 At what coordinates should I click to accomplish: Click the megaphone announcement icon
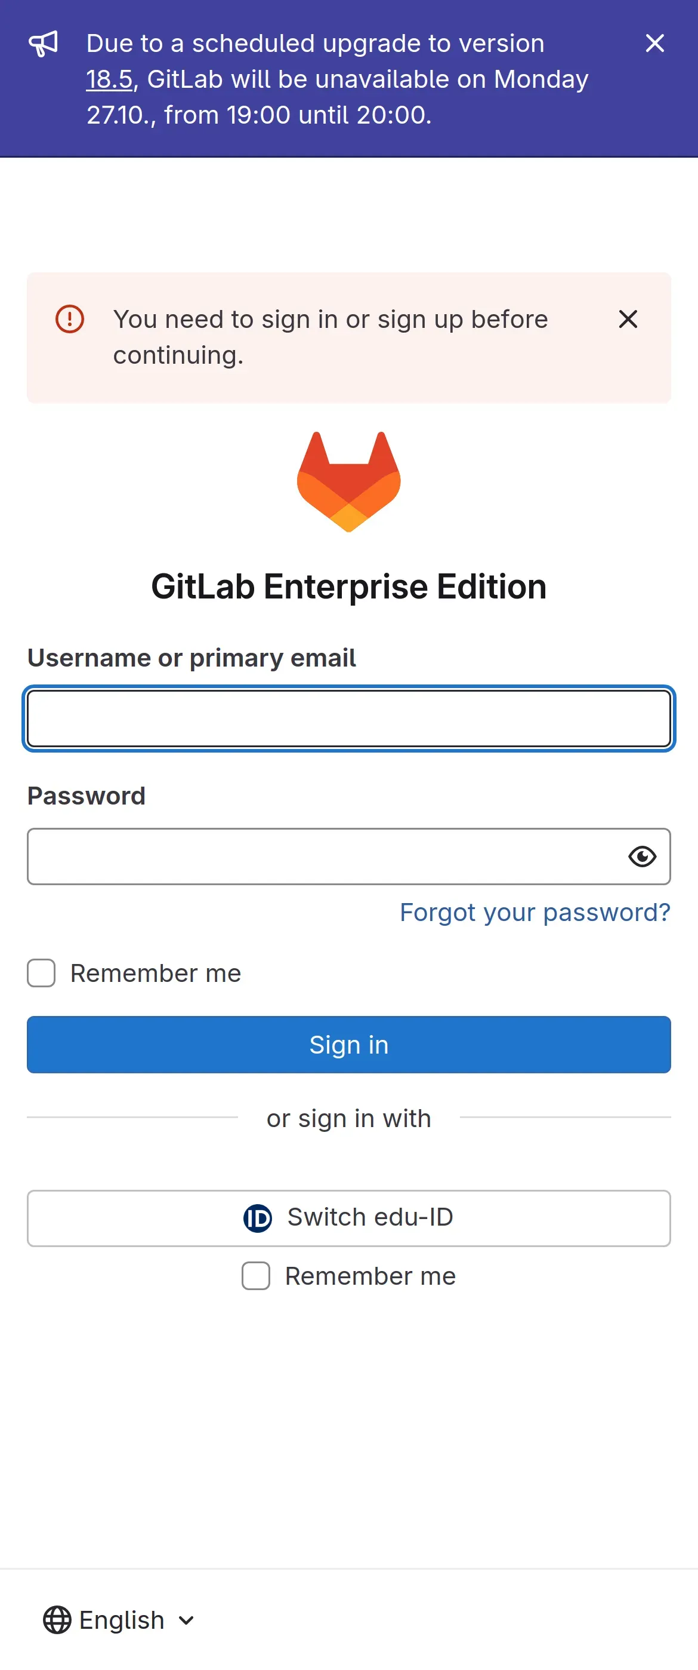(44, 44)
